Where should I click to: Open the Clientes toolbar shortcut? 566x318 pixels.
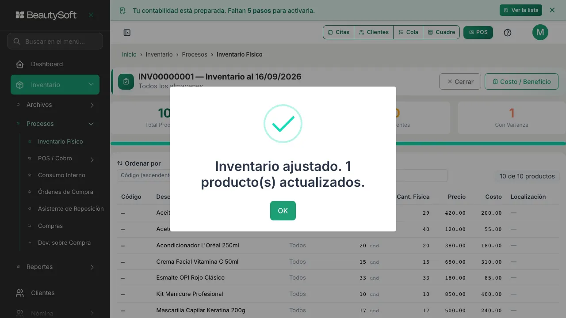click(374, 32)
